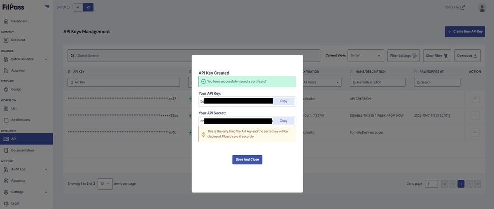Click the Recipient person icon

coord(6,40)
